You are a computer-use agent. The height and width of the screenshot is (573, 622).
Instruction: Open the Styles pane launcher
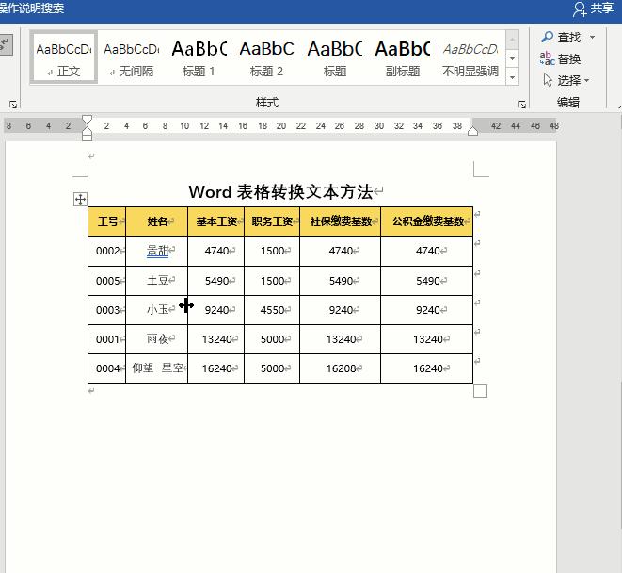[522, 105]
